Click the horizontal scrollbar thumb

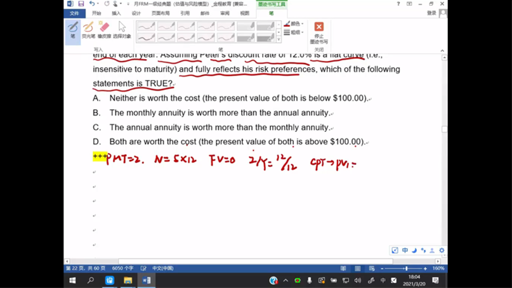coord(255,261)
